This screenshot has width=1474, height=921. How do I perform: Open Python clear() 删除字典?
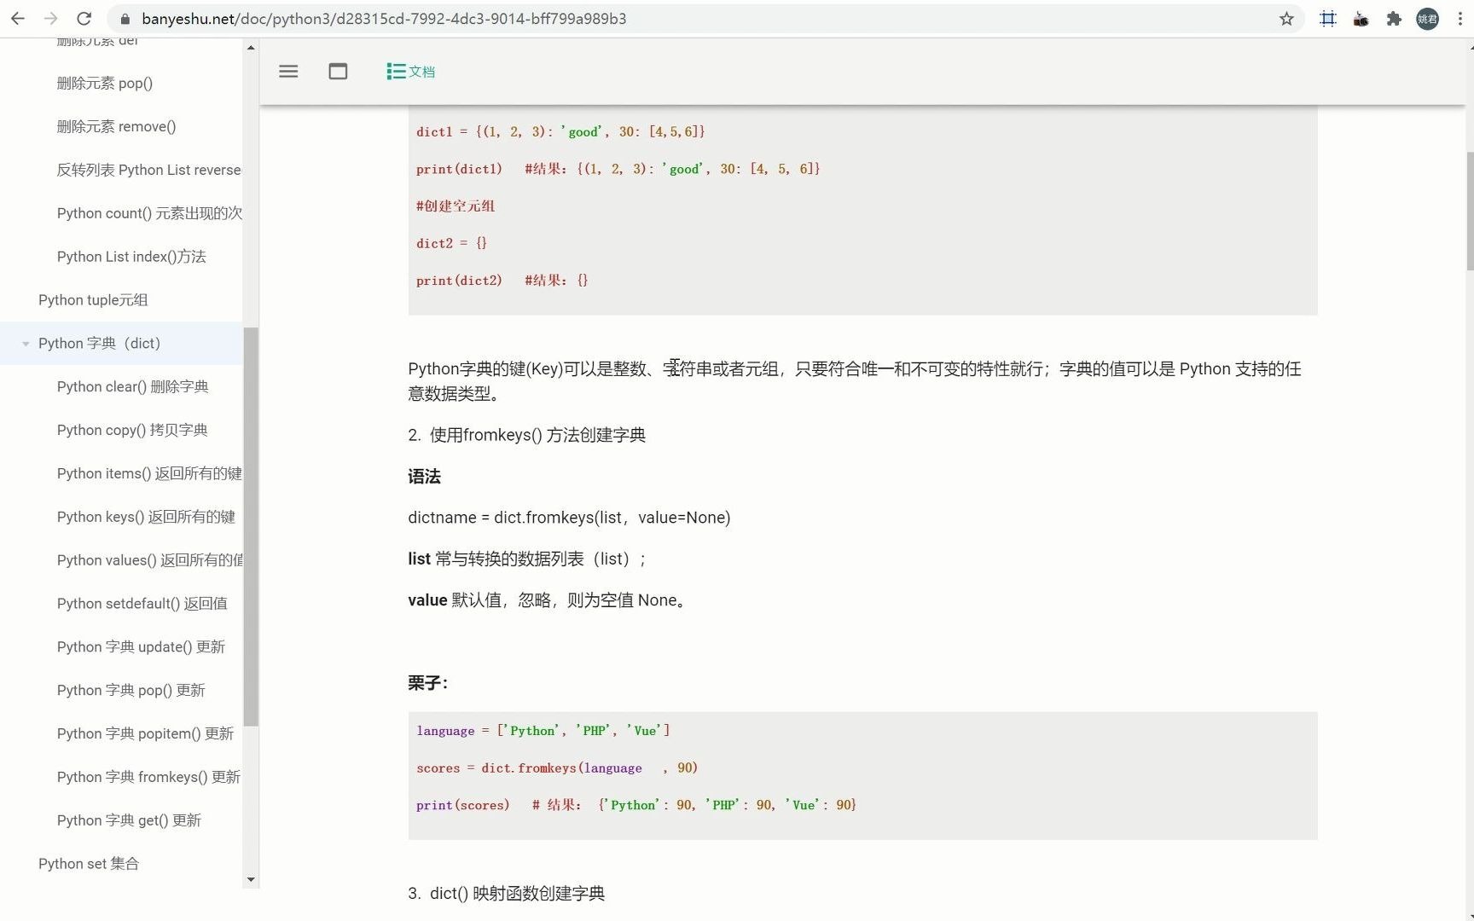[x=132, y=387]
